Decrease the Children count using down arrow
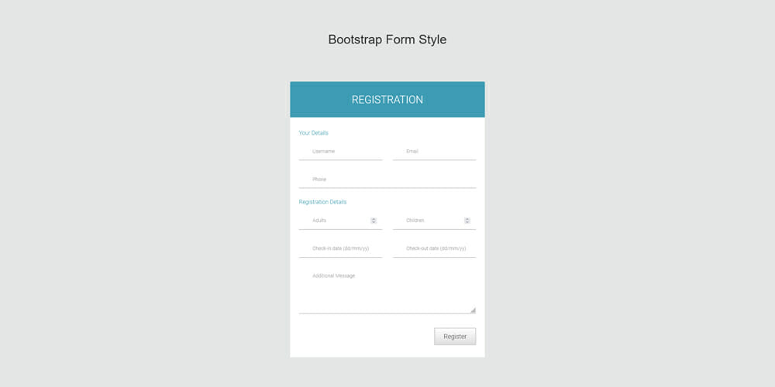The image size is (775, 387). pyautogui.click(x=467, y=222)
